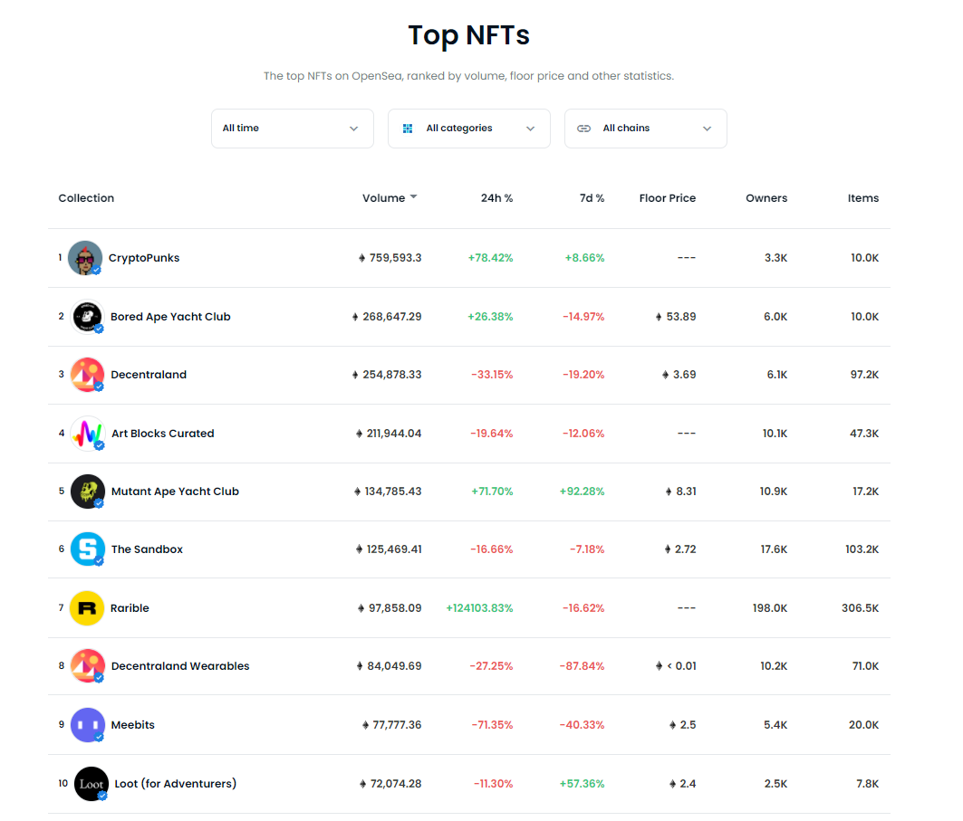
Task: Click the Bored Ape Yacht Club logo
Action: (88, 317)
